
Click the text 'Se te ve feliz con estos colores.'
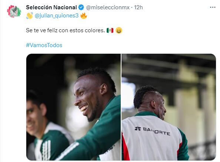66,30
